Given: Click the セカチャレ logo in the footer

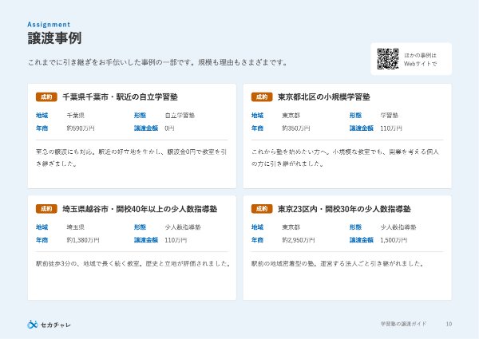Looking at the screenshot, I should point(49,325).
